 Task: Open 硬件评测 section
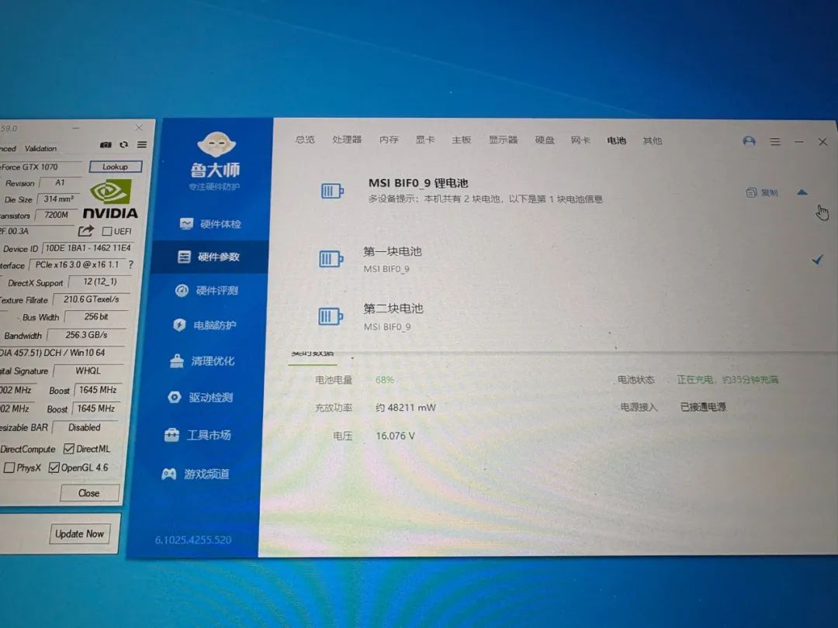[207, 291]
